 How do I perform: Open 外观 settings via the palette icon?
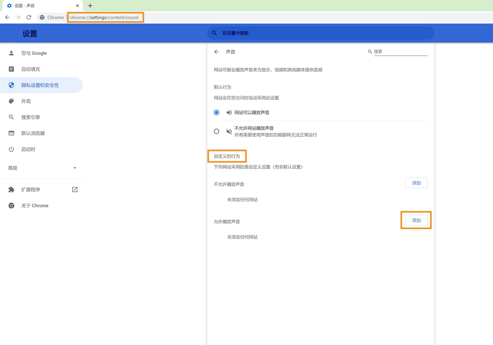[11, 101]
